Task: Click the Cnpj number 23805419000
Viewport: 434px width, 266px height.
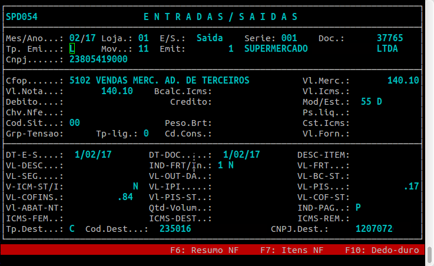Action: (x=98, y=59)
